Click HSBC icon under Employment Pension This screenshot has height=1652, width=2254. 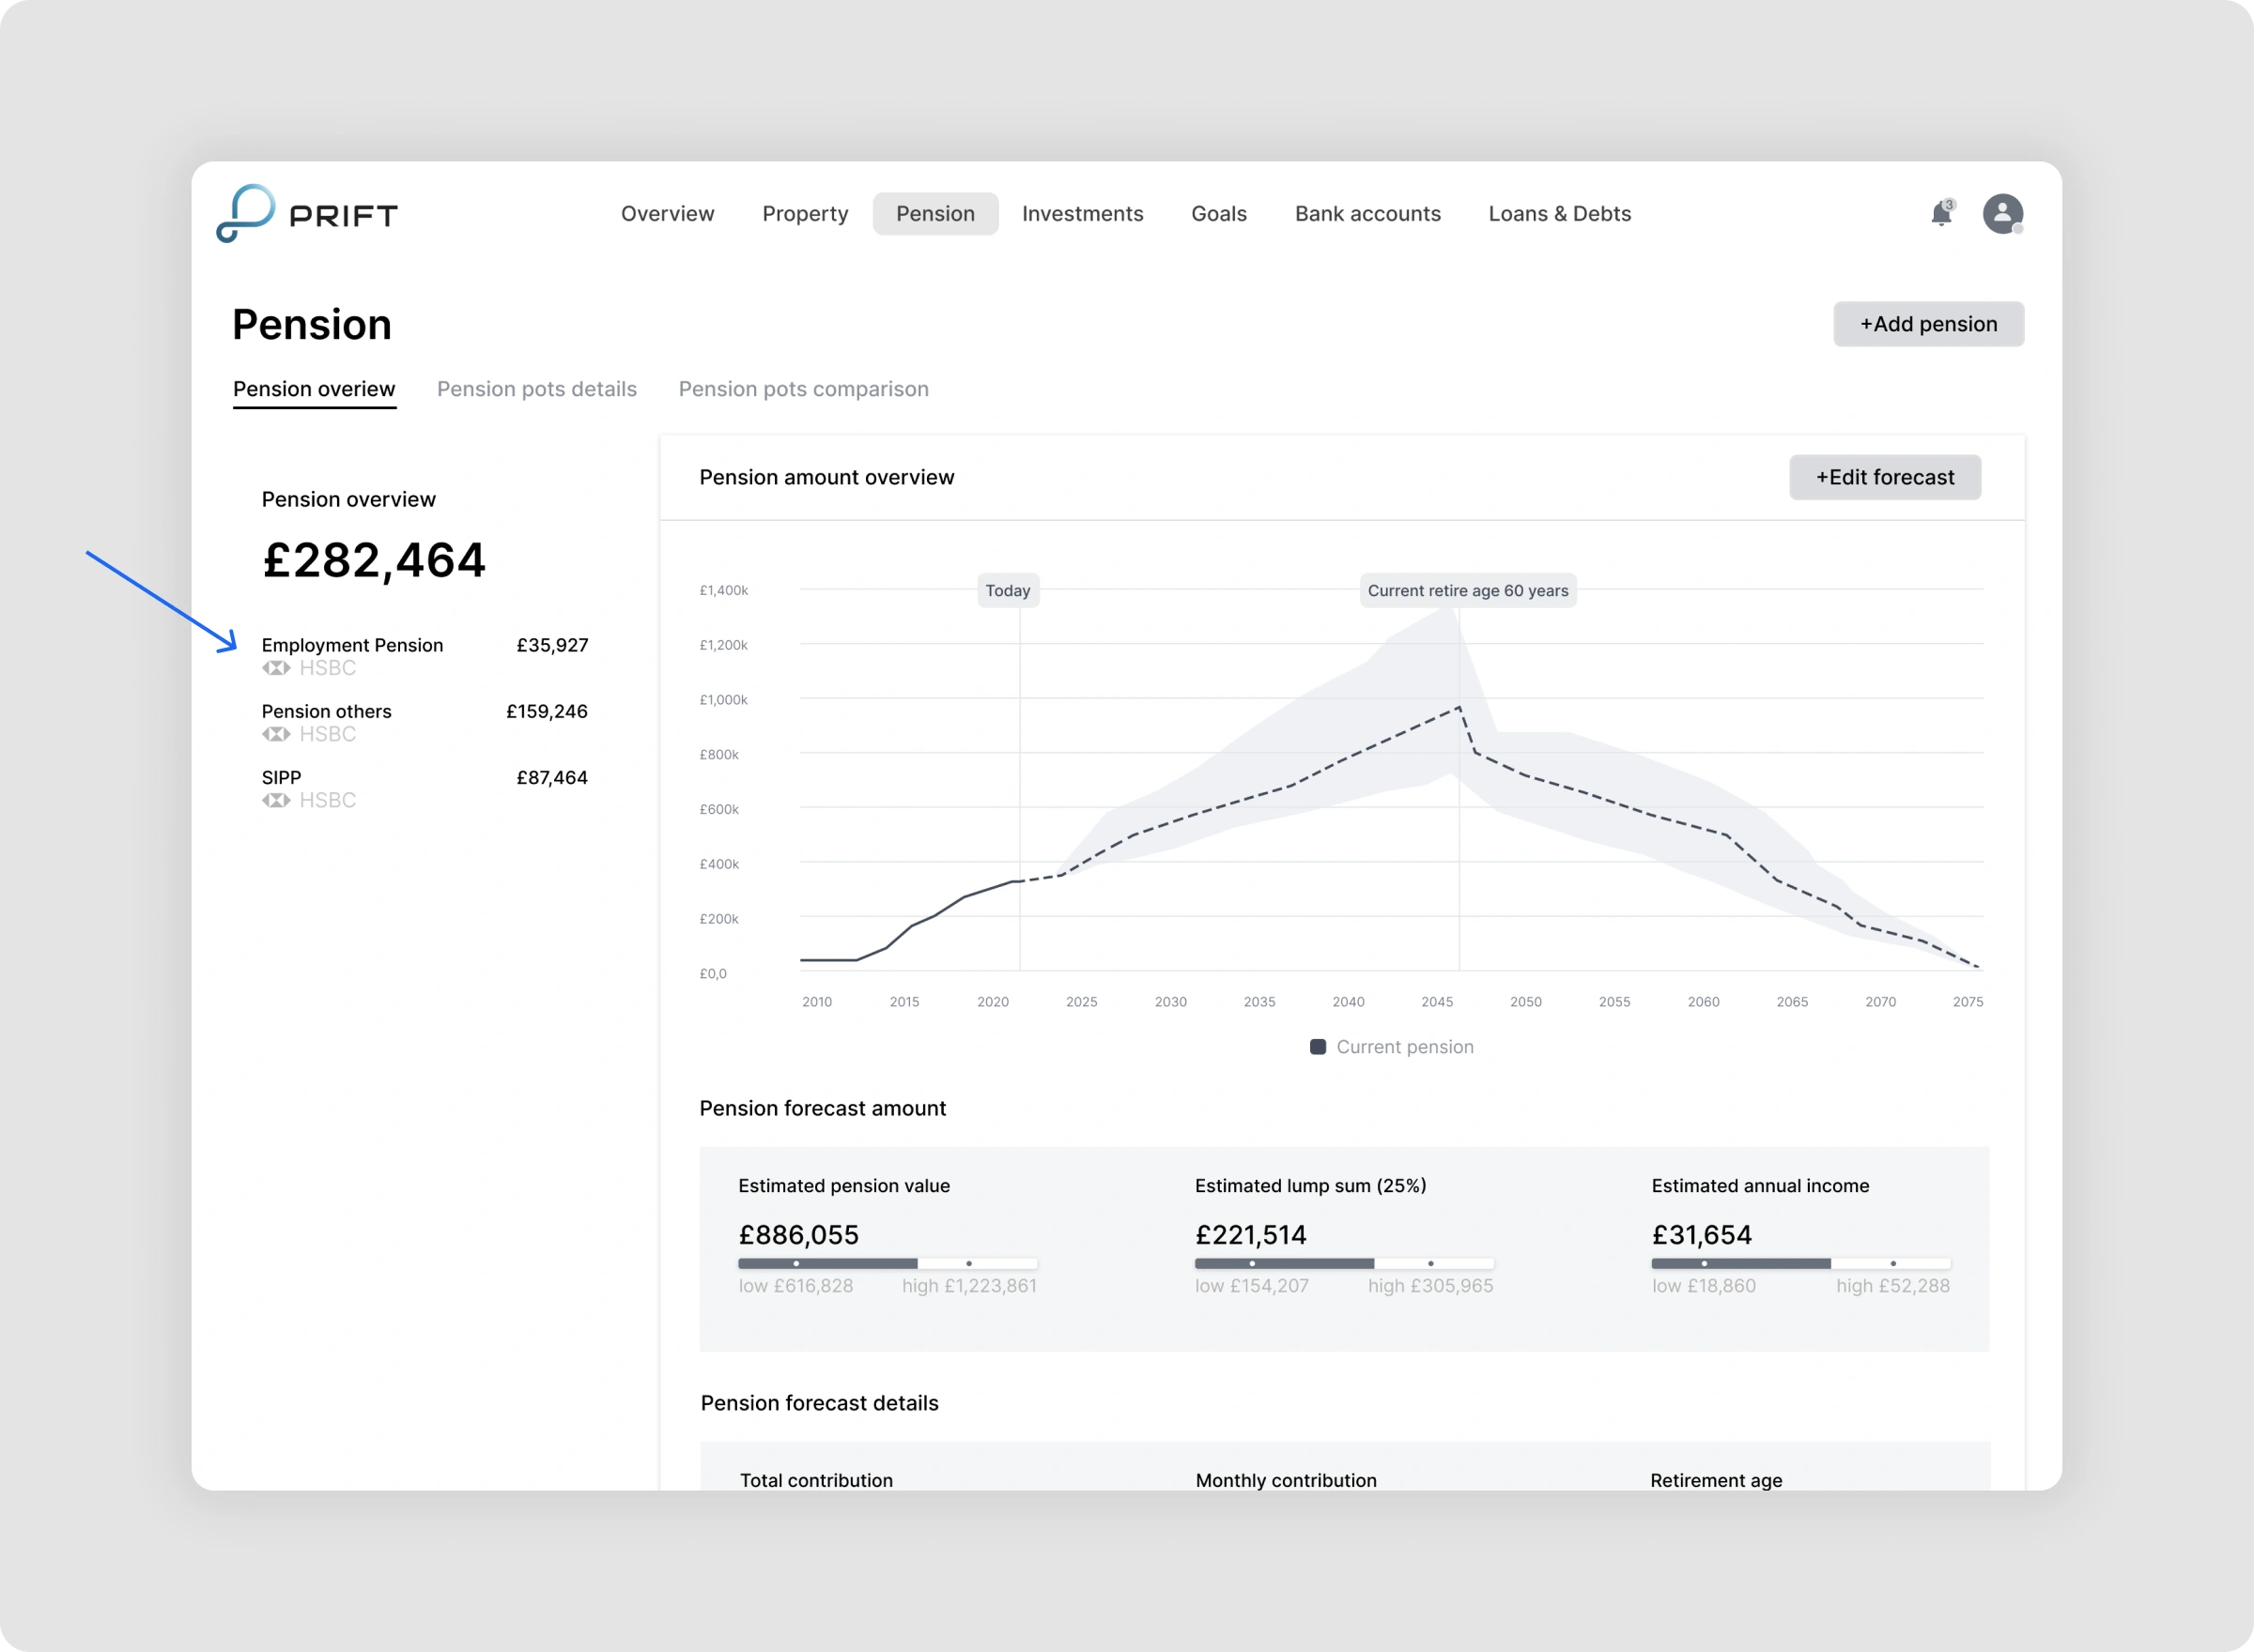(x=276, y=668)
